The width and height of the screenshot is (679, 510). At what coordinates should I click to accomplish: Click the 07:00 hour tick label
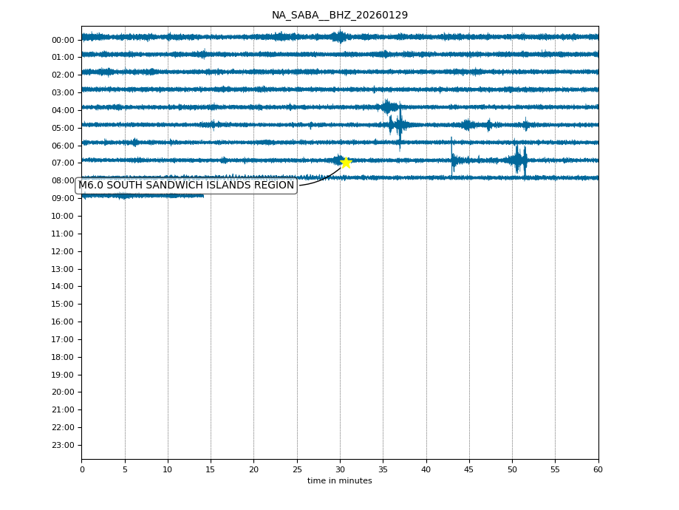pos(63,163)
